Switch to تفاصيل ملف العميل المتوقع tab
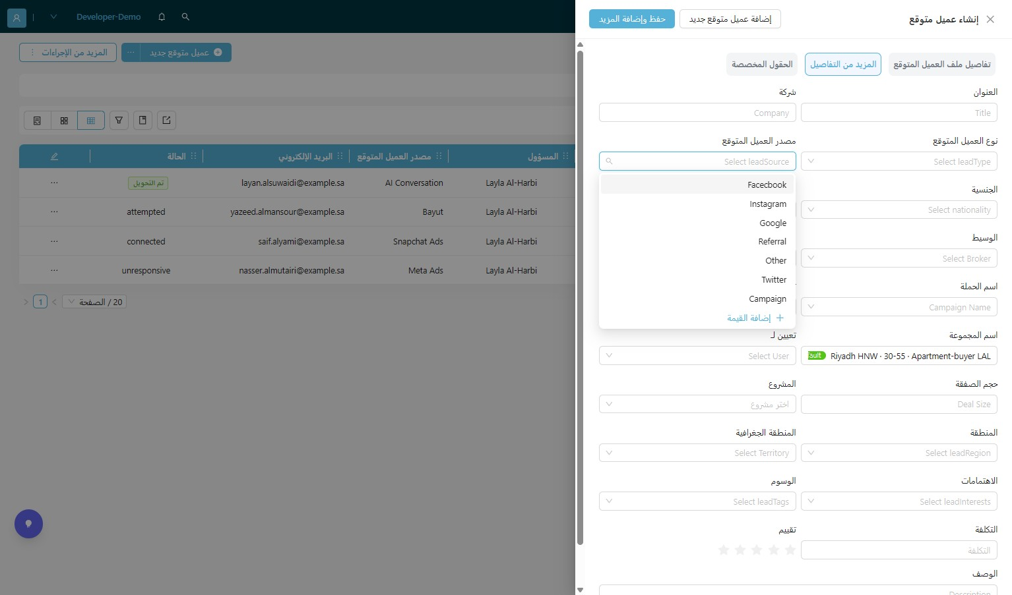This screenshot has width=1012, height=595. pos(941,65)
